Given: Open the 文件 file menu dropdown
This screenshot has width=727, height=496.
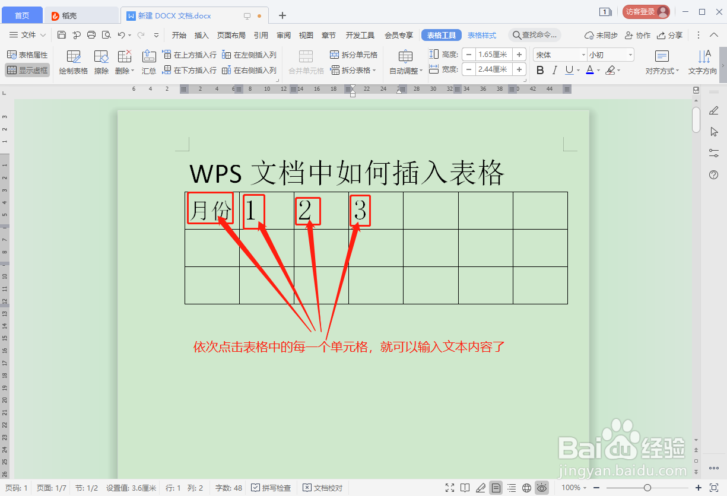Looking at the screenshot, I should [x=27, y=35].
